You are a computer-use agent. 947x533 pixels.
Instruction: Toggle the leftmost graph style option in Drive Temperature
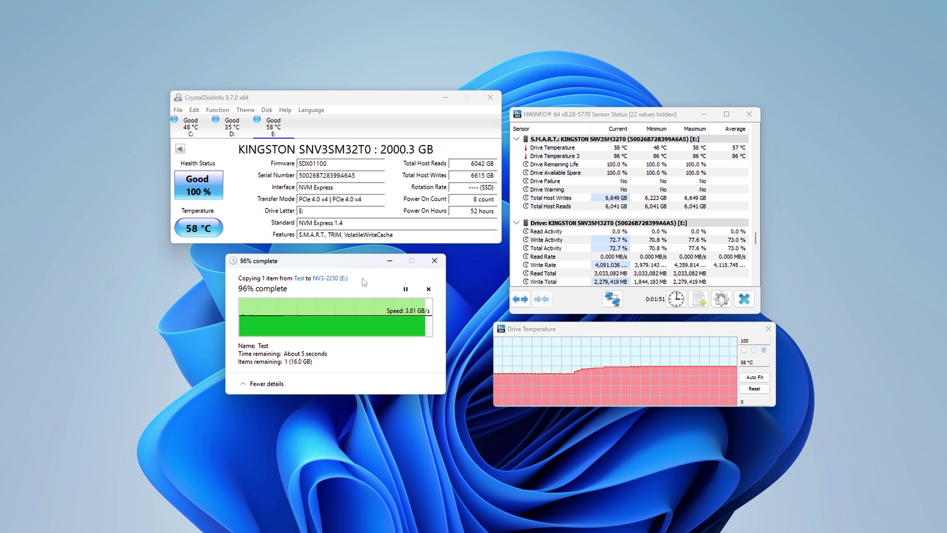click(744, 350)
